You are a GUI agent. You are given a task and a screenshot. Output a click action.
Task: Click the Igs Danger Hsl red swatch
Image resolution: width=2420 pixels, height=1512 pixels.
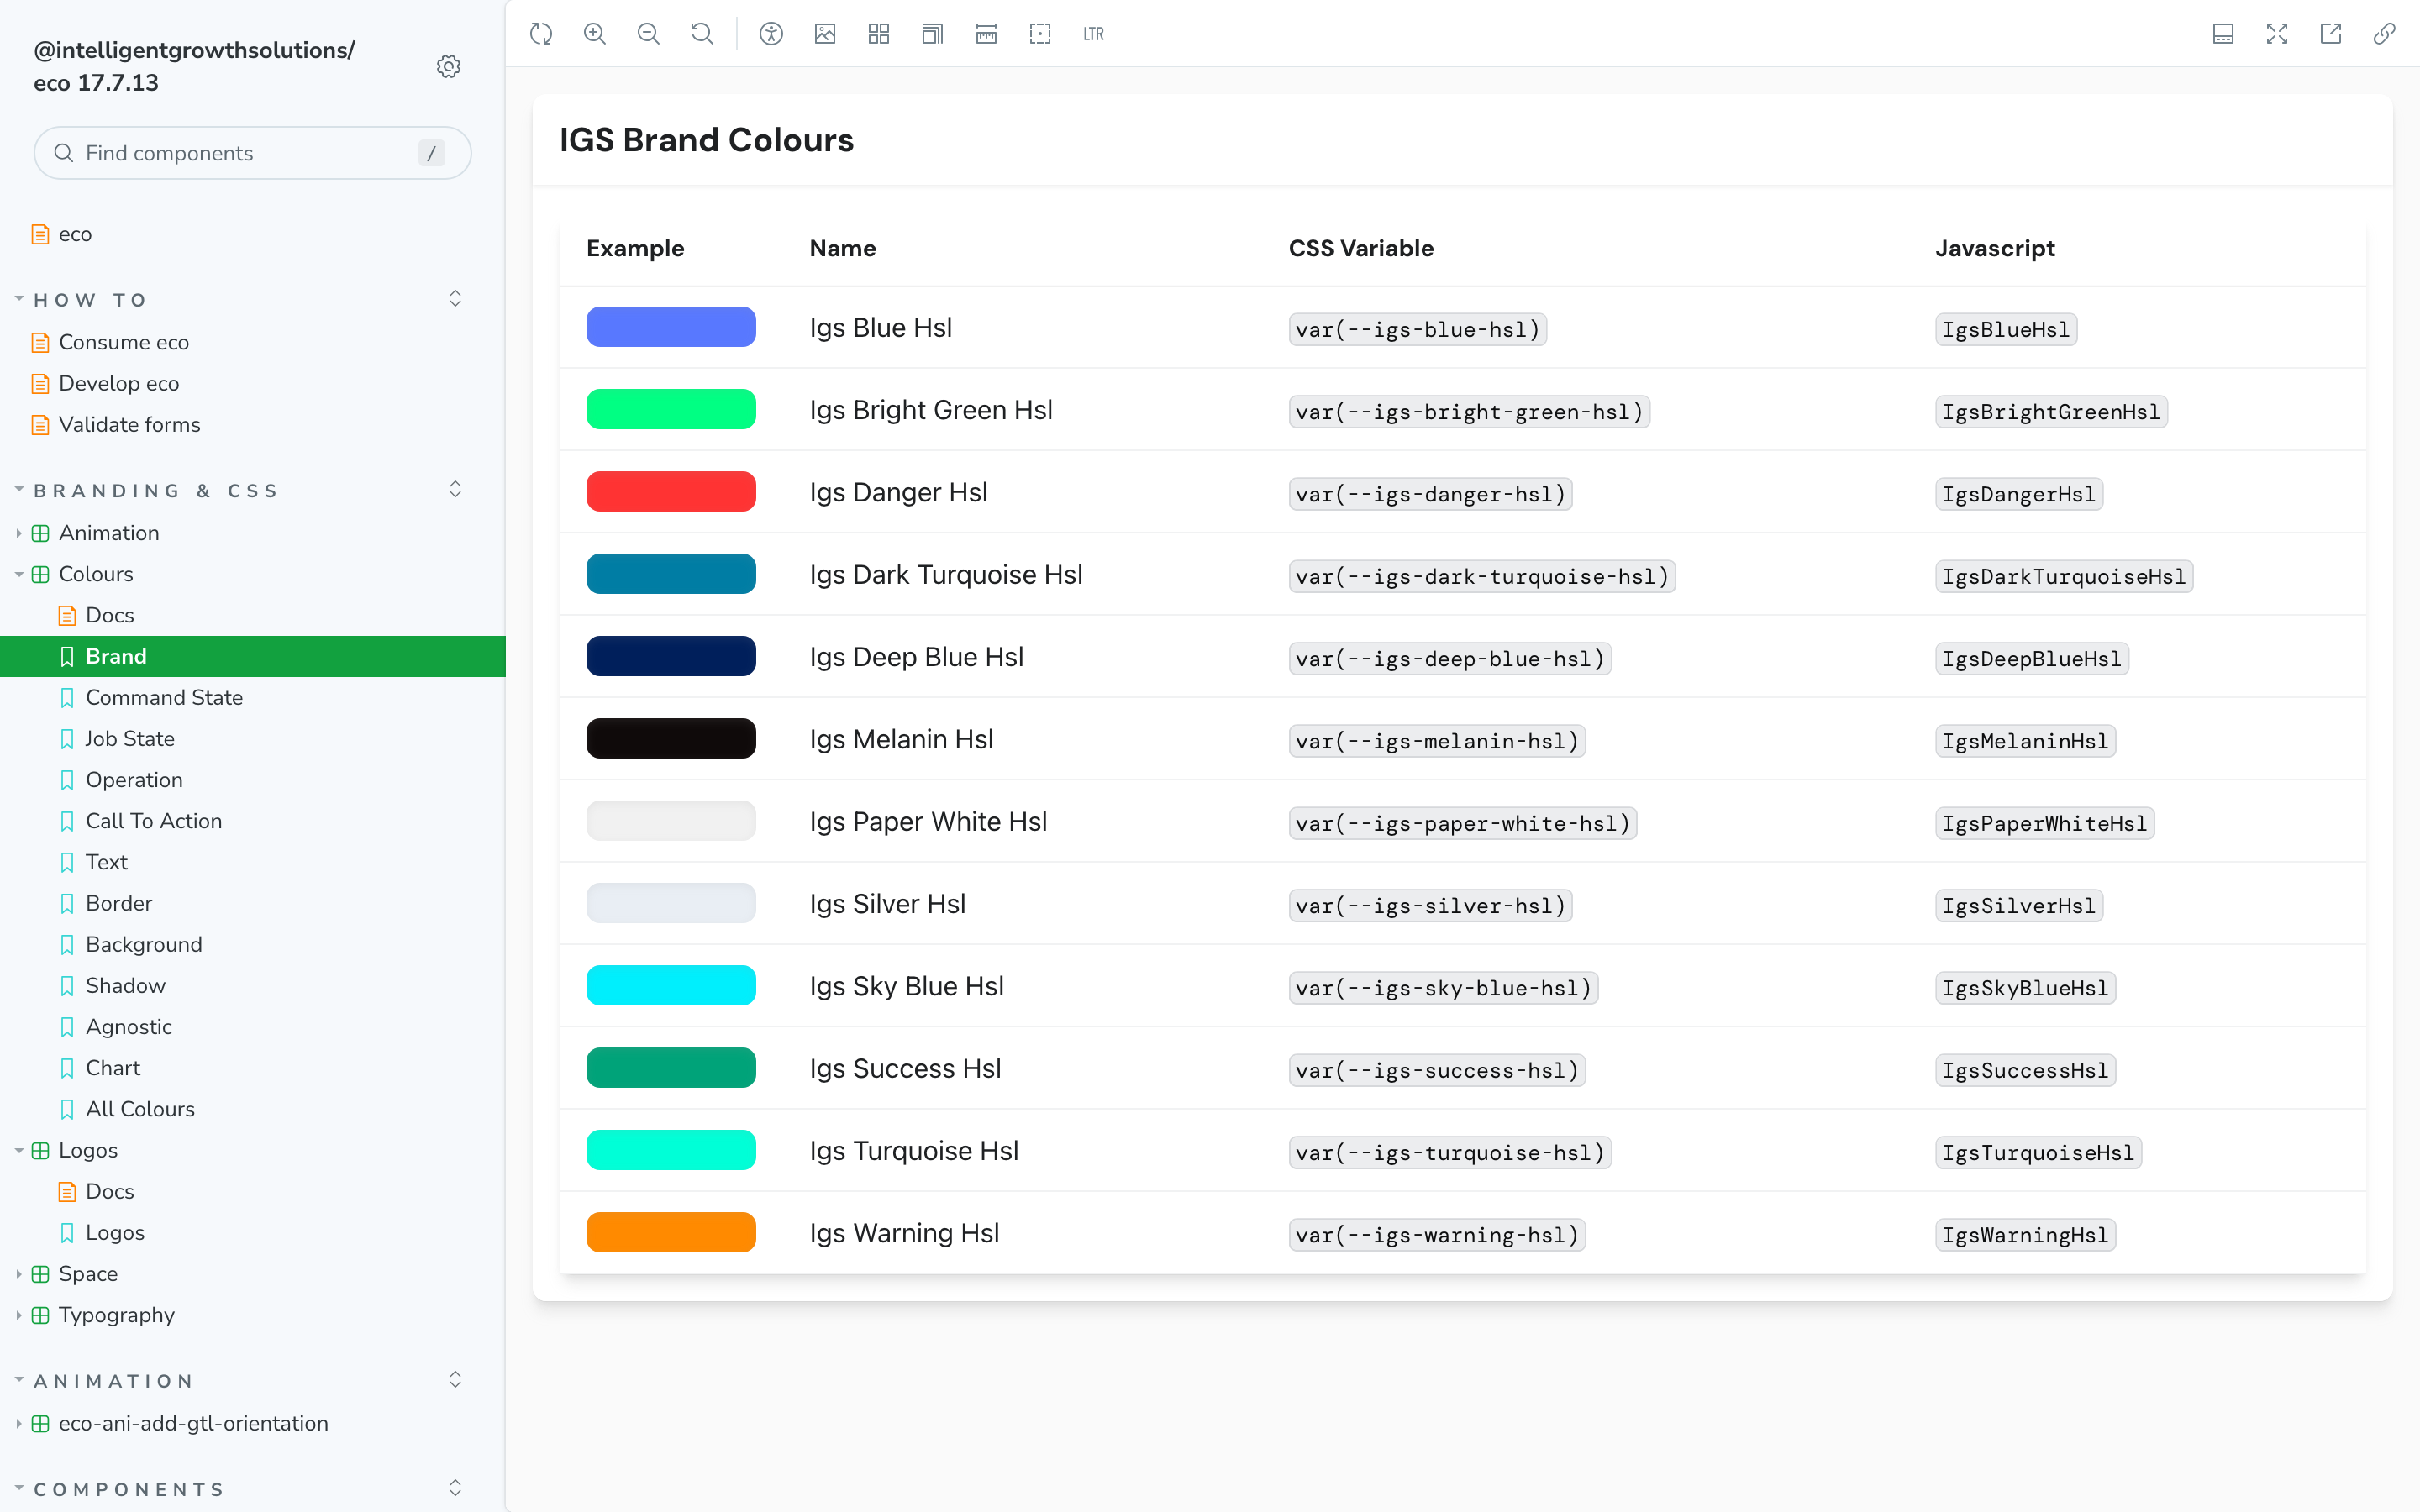[671, 491]
